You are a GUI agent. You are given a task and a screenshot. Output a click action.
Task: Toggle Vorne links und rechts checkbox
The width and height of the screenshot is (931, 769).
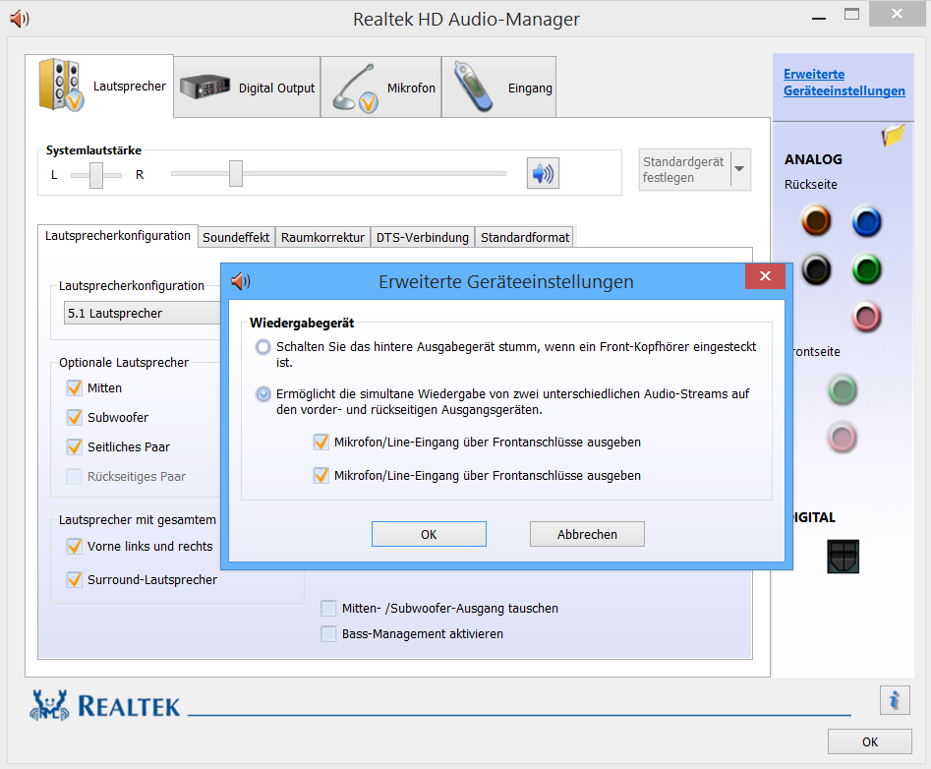[x=74, y=546]
